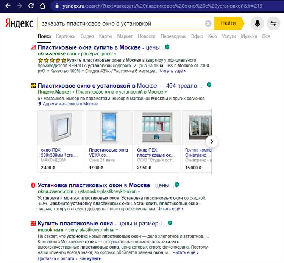This screenshot has width=284, height=263.
Task: Click the okna-servise.com green domain link
Action: point(57,54)
